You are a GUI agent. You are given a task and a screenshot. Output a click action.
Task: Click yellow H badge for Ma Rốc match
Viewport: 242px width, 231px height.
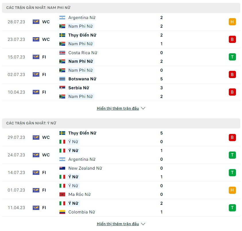[232, 190]
